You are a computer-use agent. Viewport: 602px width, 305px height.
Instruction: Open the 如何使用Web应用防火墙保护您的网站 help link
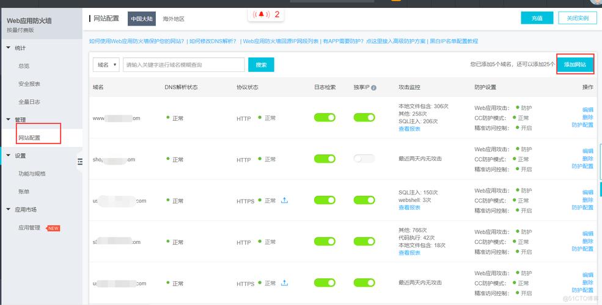point(137,41)
